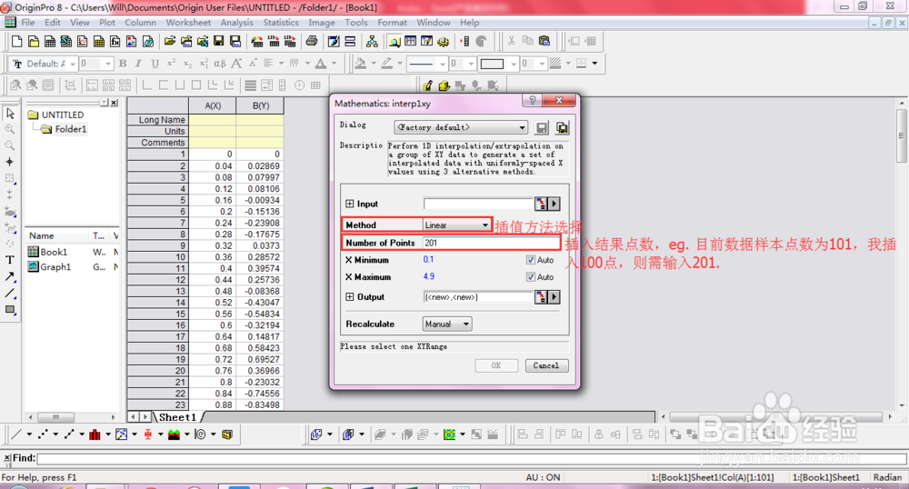Click the save dialog theme disk button

(x=542, y=128)
